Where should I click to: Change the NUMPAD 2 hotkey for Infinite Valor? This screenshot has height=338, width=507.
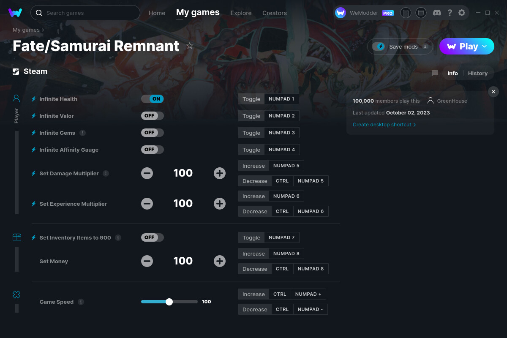click(282, 116)
